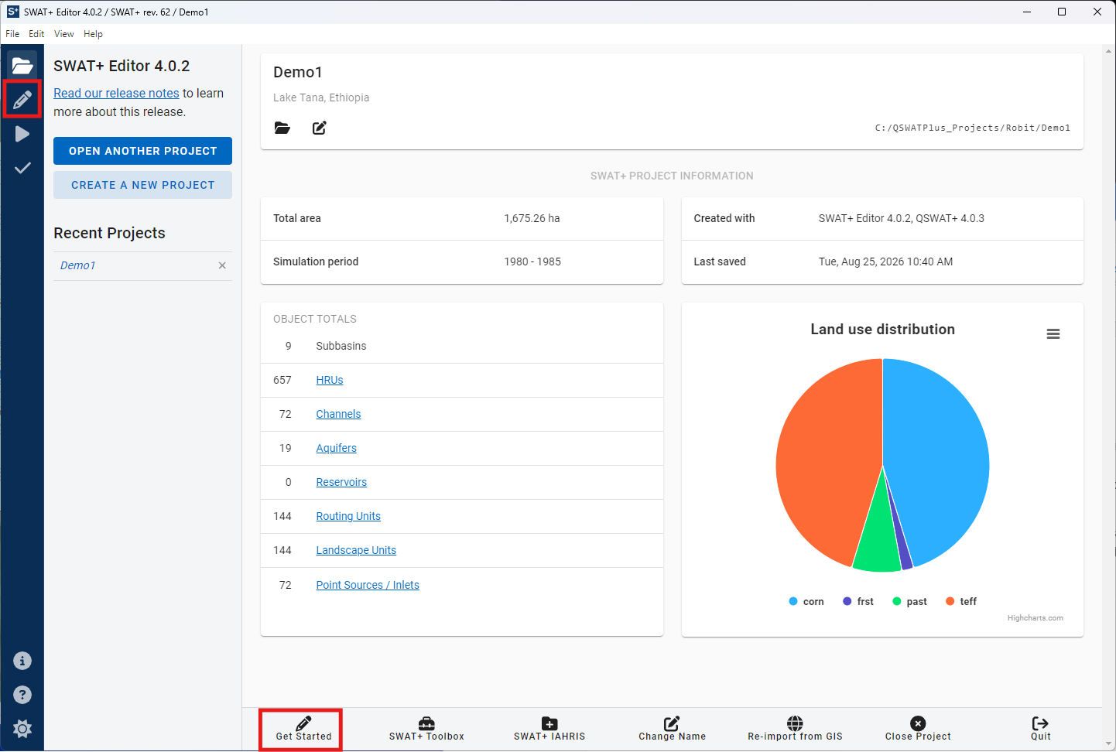Open project folder icon under Demo1 title
The image size is (1116, 752).
[282, 128]
